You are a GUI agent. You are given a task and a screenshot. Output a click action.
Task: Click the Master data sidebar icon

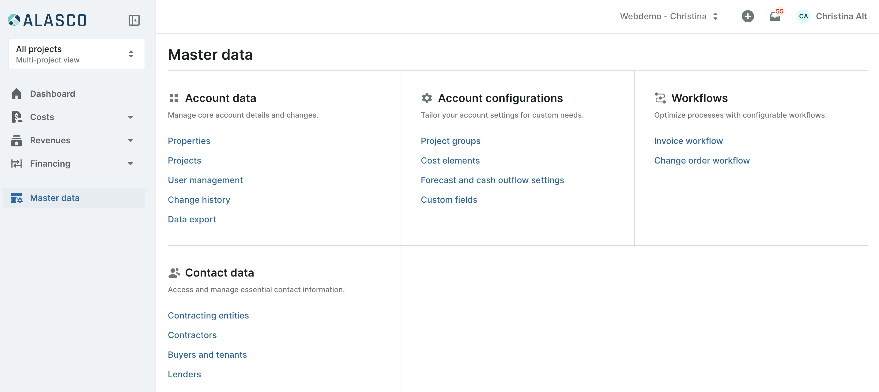tap(16, 198)
